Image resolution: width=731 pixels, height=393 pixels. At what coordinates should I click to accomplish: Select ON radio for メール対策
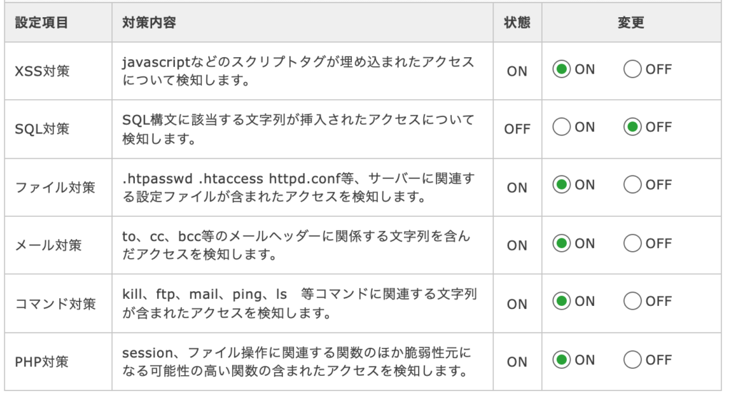(561, 243)
